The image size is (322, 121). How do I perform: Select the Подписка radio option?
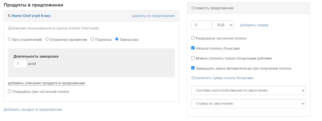92,39
